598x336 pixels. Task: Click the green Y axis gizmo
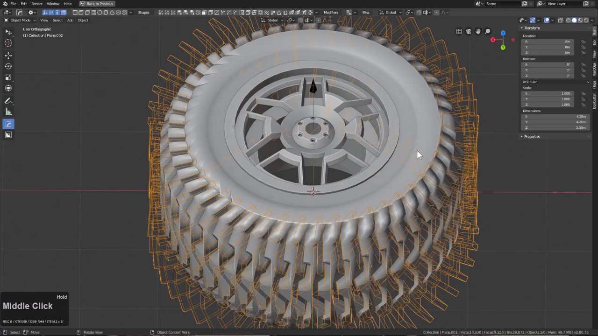503,47
